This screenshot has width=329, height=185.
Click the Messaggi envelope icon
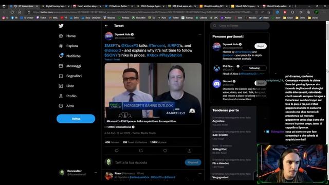pos(61,66)
